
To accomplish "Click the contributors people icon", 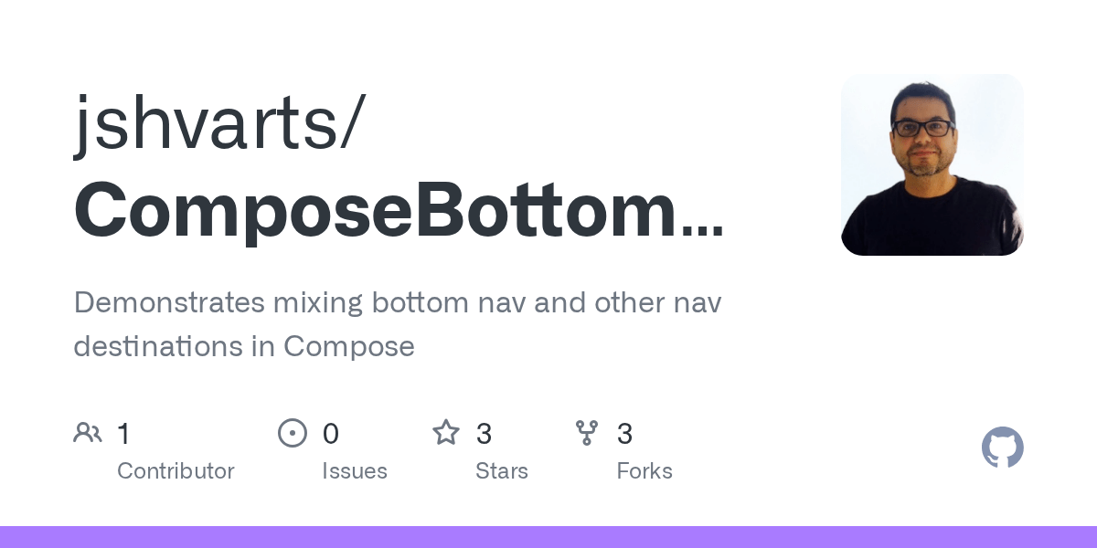I will 88,433.
